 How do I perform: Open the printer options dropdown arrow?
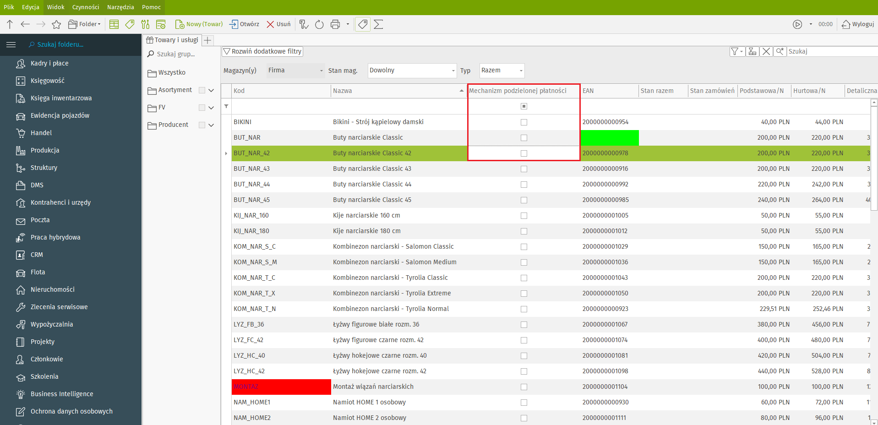pyautogui.click(x=348, y=24)
